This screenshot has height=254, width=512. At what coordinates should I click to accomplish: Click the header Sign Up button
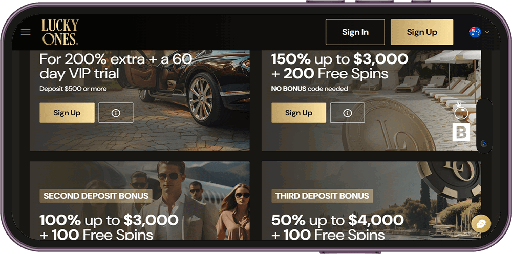[x=422, y=32]
